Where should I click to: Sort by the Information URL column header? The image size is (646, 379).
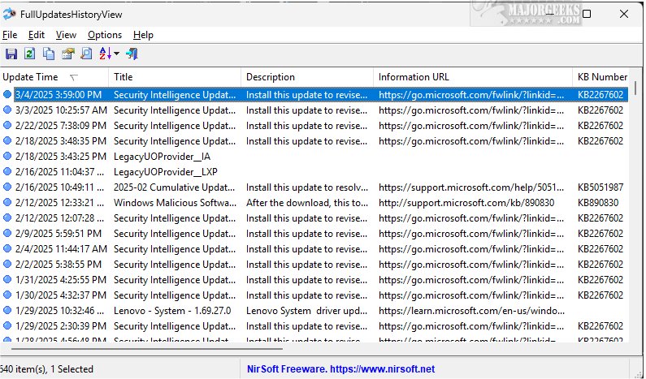(x=473, y=77)
